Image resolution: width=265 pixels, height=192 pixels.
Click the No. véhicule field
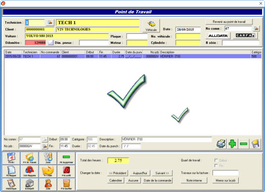pos(188,36)
